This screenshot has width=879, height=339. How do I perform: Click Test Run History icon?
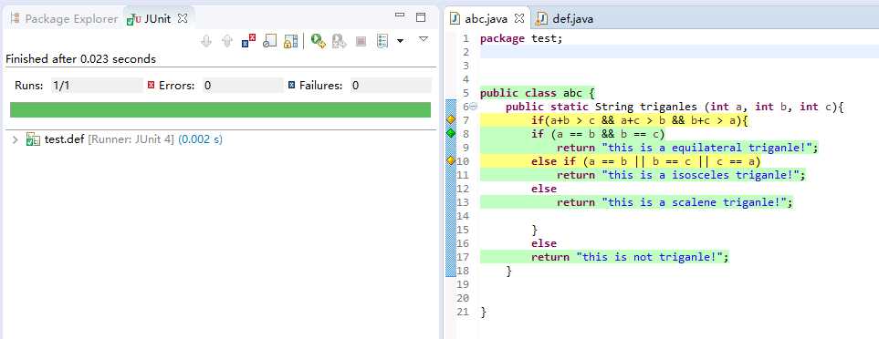coord(382,41)
